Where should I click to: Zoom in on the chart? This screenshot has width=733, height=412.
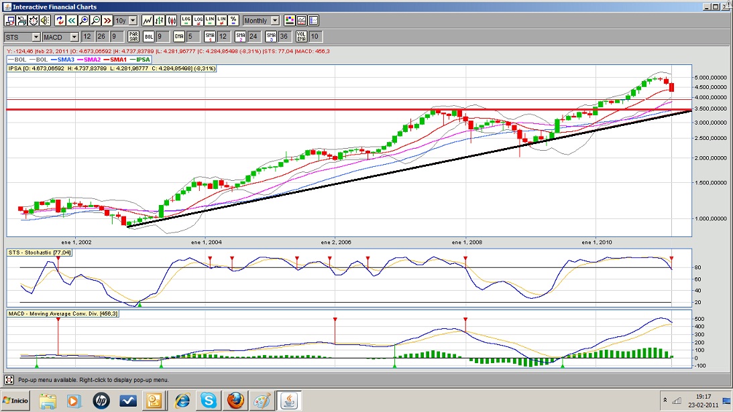tap(84, 21)
